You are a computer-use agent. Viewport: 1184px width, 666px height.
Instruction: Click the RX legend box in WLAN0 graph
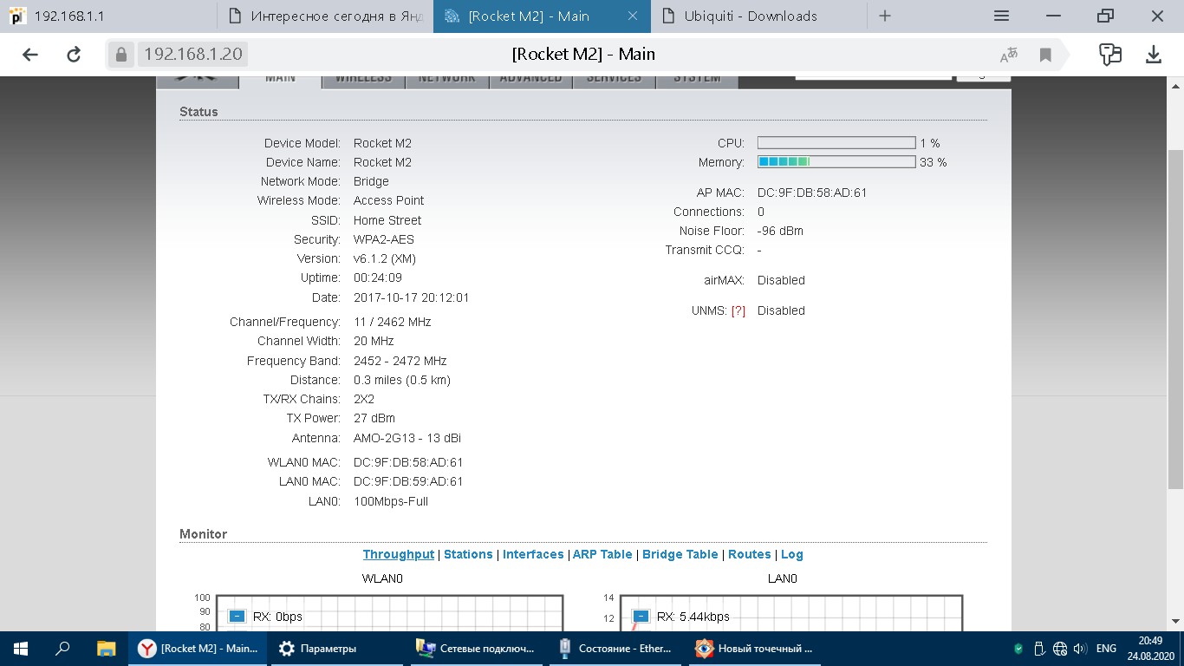237,617
